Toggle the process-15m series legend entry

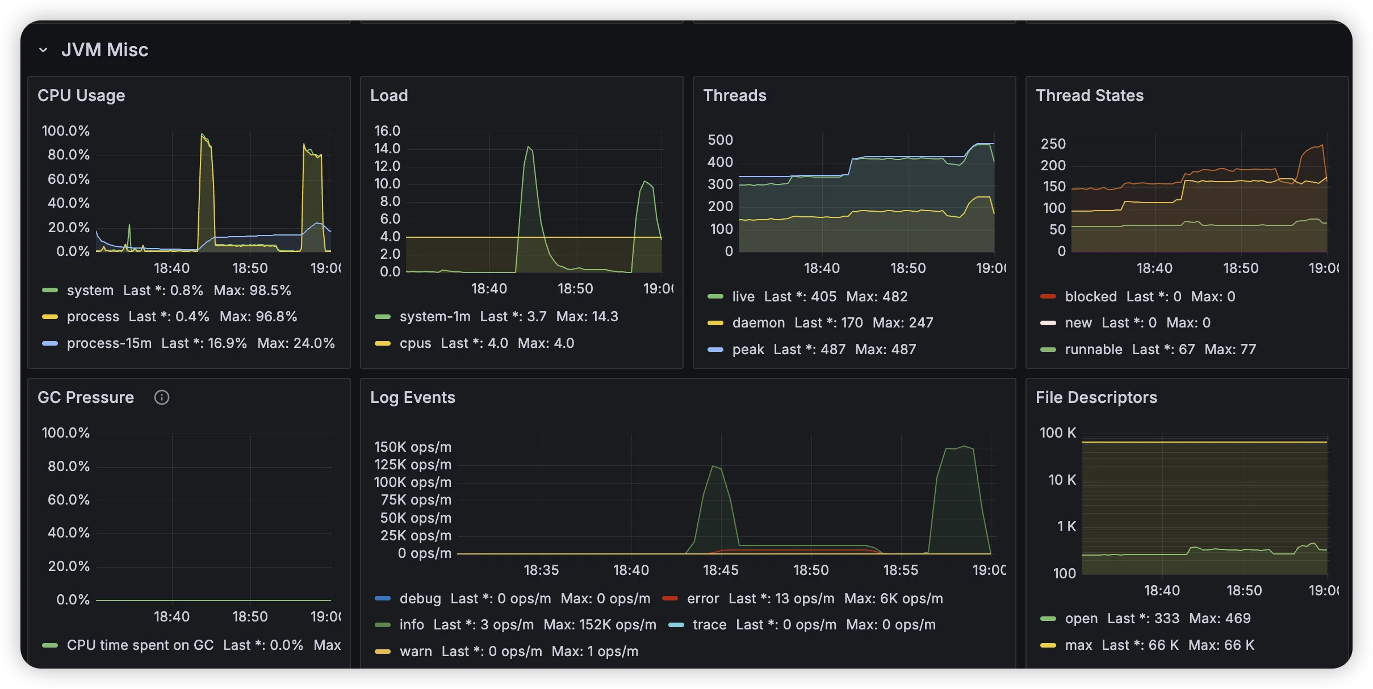pos(109,343)
